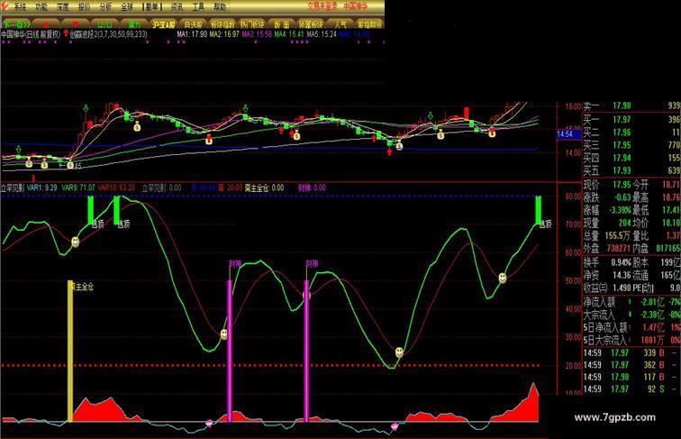Click the 买五 17.93 order row
The height and width of the screenshot is (439, 681).
tap(631, 170)
